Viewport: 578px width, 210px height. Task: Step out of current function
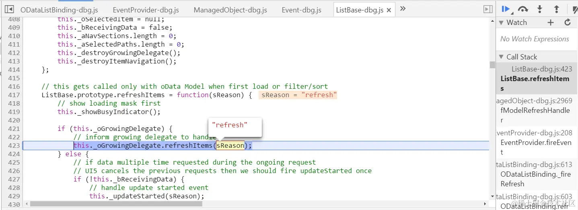pyautogui.click(x=557, y=9)
